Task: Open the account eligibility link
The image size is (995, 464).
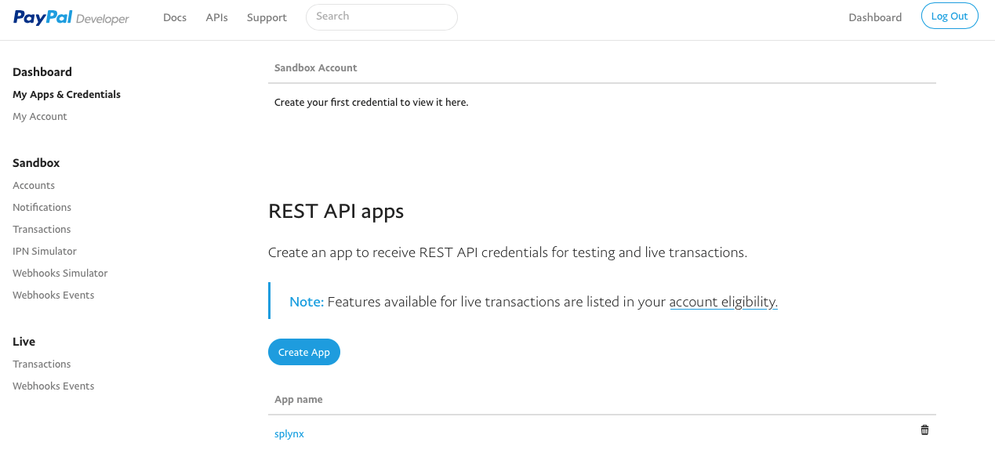Action: tap(723, 301)
